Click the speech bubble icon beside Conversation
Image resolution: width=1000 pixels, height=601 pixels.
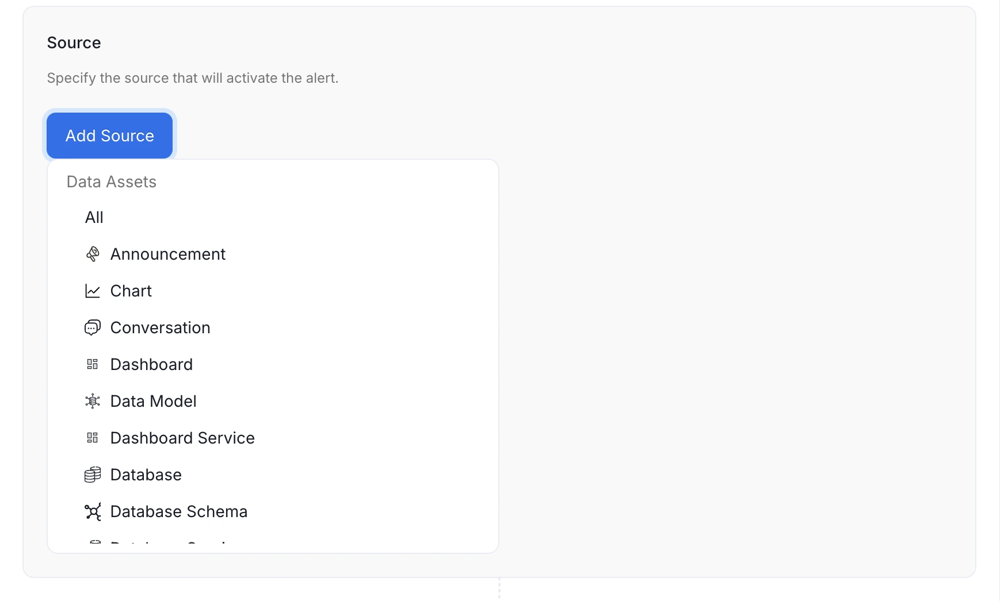[x=93, y=328]
